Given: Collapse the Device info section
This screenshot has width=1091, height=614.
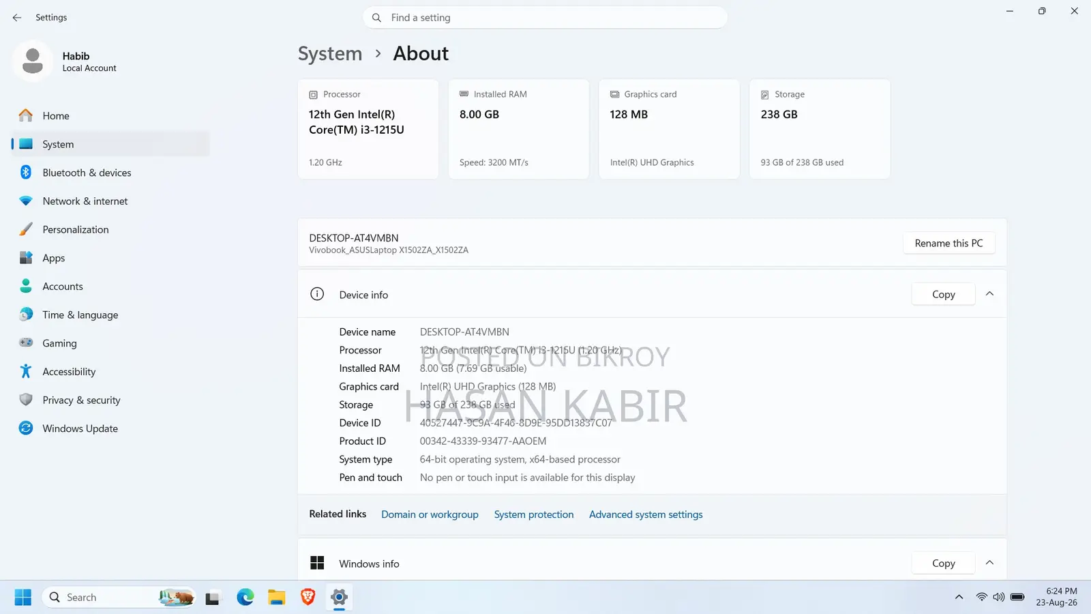Looking at the screenshot, I should (990, 294).
